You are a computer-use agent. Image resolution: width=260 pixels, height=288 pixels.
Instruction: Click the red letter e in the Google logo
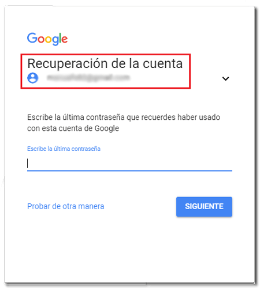click(65, 39)
